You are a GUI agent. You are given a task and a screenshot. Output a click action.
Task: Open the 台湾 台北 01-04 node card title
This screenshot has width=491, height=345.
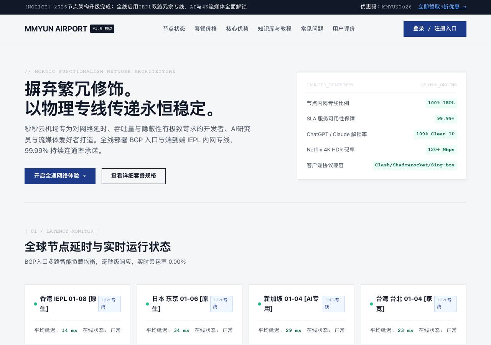click(x=404, y=304)
